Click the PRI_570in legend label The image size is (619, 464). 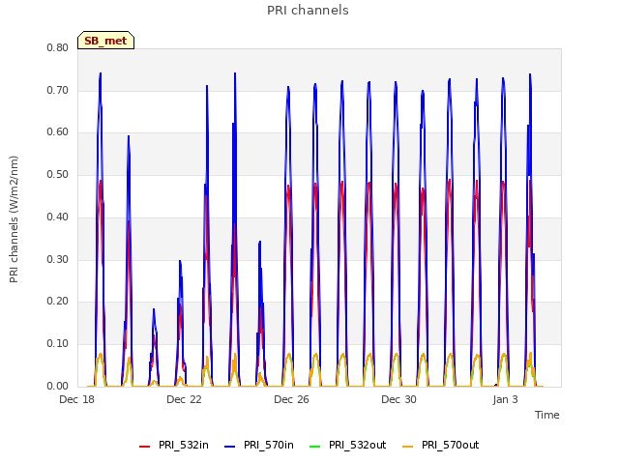pyautogui.click(x=269, y=445)
